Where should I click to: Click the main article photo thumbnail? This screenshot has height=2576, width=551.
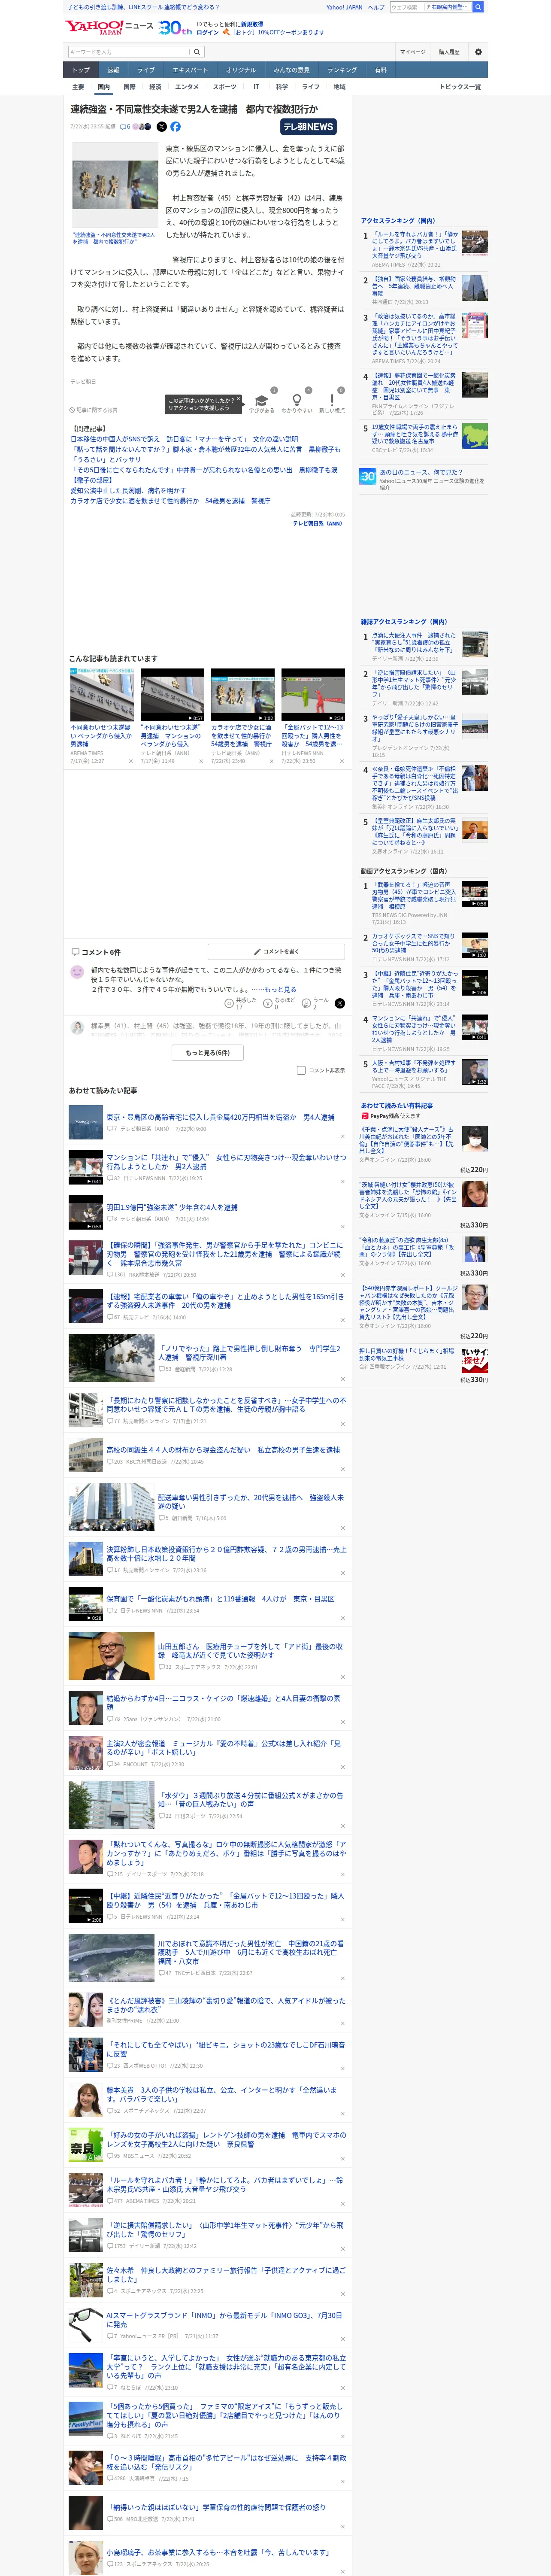point(114,185)
